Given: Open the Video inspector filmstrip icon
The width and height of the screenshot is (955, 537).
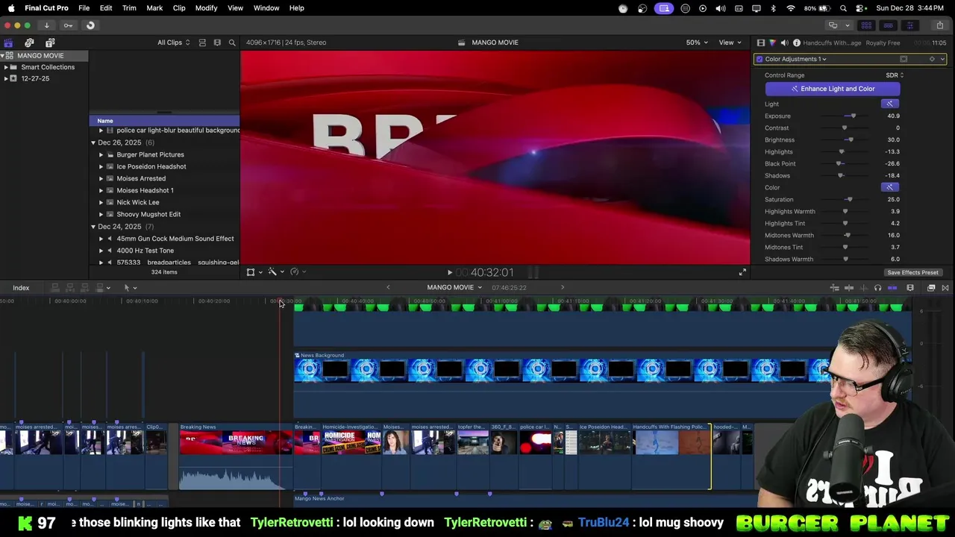Looking at the screenshot, I should 760,43.
